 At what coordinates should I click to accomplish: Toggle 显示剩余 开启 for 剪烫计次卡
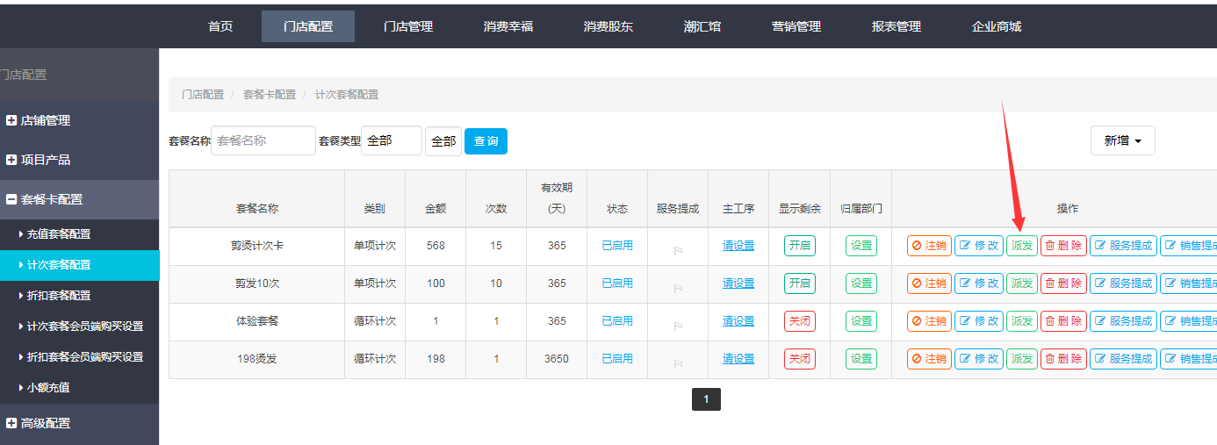[x=799, y=246]
